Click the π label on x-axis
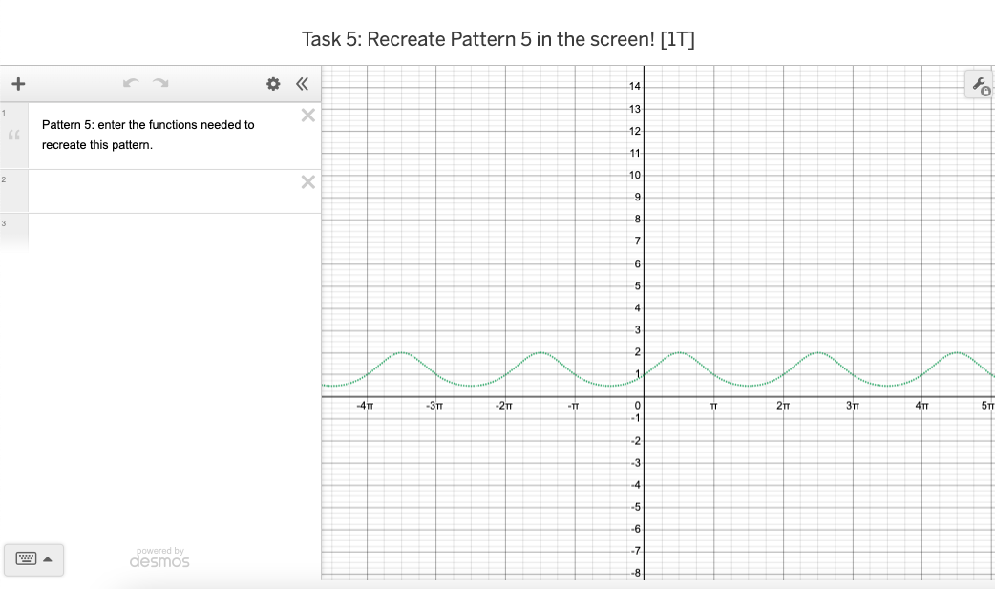 click(714, 406)
